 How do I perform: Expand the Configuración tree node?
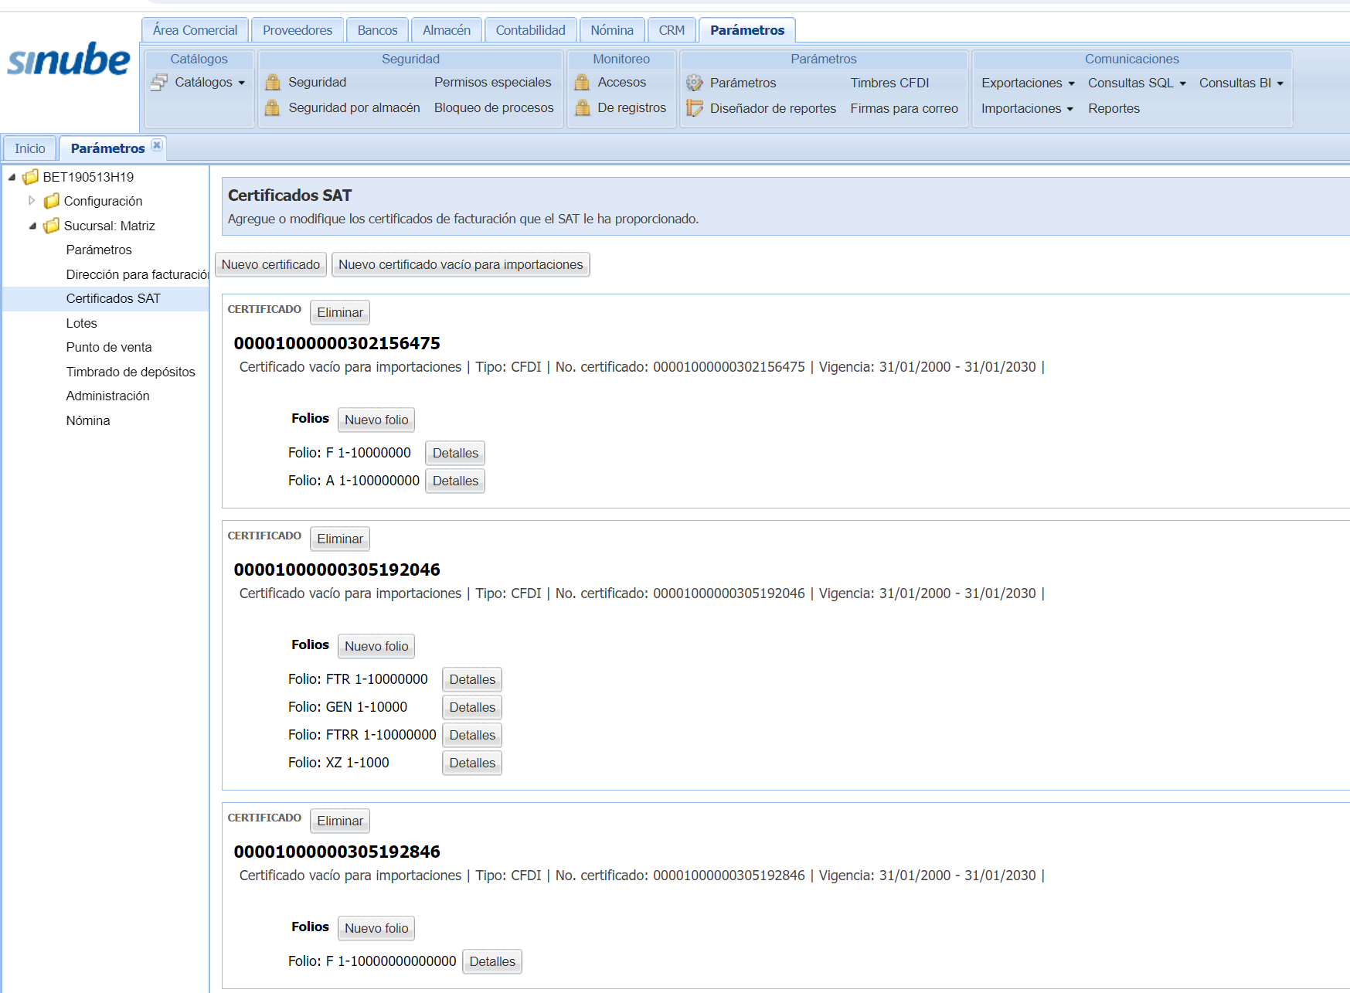coord(32,201)
